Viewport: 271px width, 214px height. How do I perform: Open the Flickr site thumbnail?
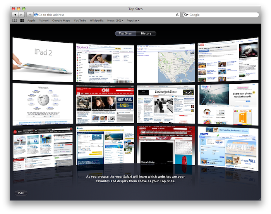(x=228, y=104)
